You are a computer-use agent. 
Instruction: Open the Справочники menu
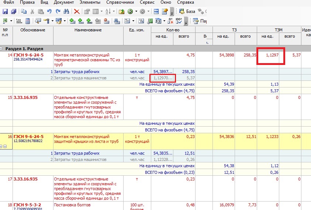tap(120, 3)
